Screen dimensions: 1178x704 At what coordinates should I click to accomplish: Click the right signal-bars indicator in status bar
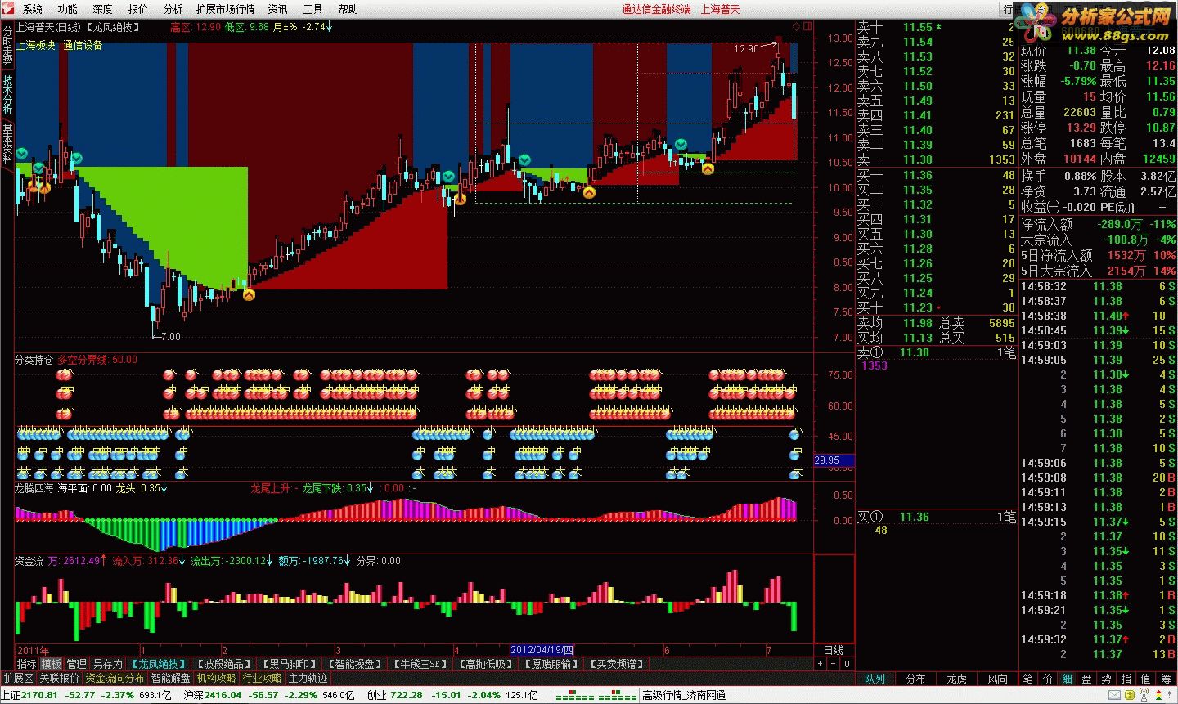click(x=618, y=695)
